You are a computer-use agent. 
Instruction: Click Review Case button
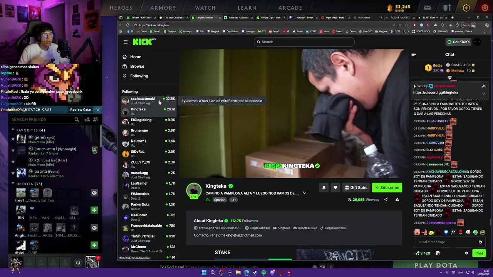[80, 110]
